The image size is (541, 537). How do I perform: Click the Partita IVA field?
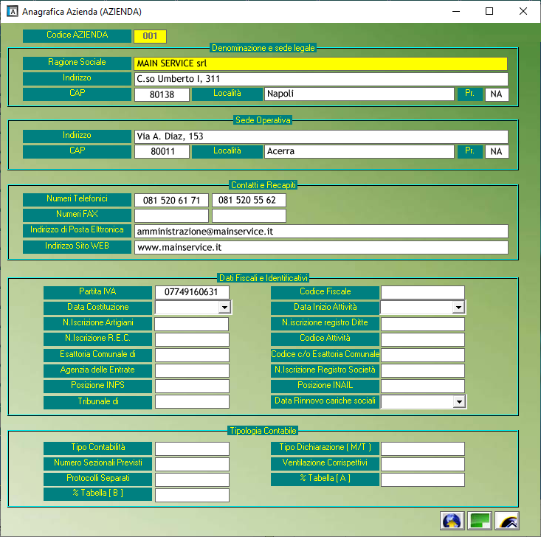click(192, 292)
